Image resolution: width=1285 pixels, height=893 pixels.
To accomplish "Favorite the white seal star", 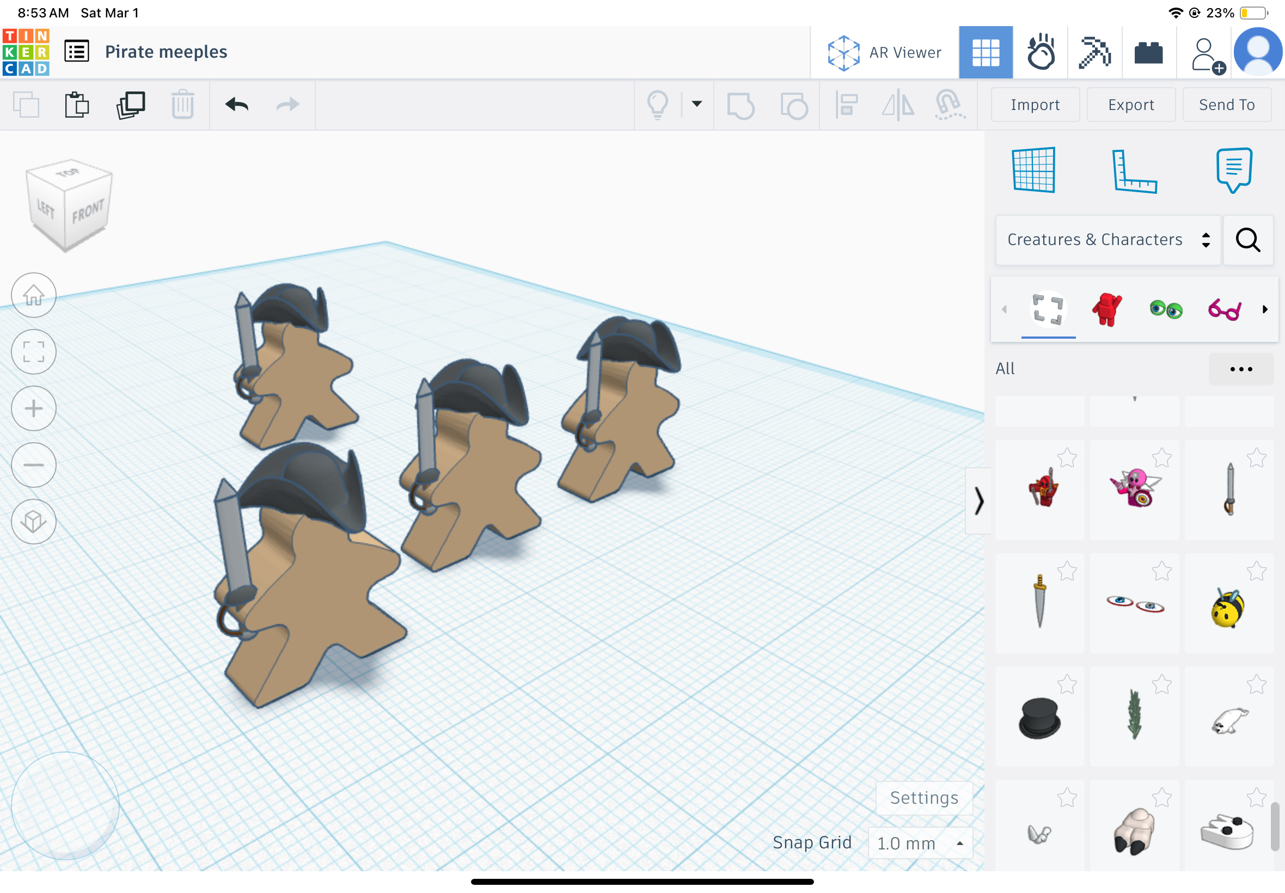I will coord(1257,684).
